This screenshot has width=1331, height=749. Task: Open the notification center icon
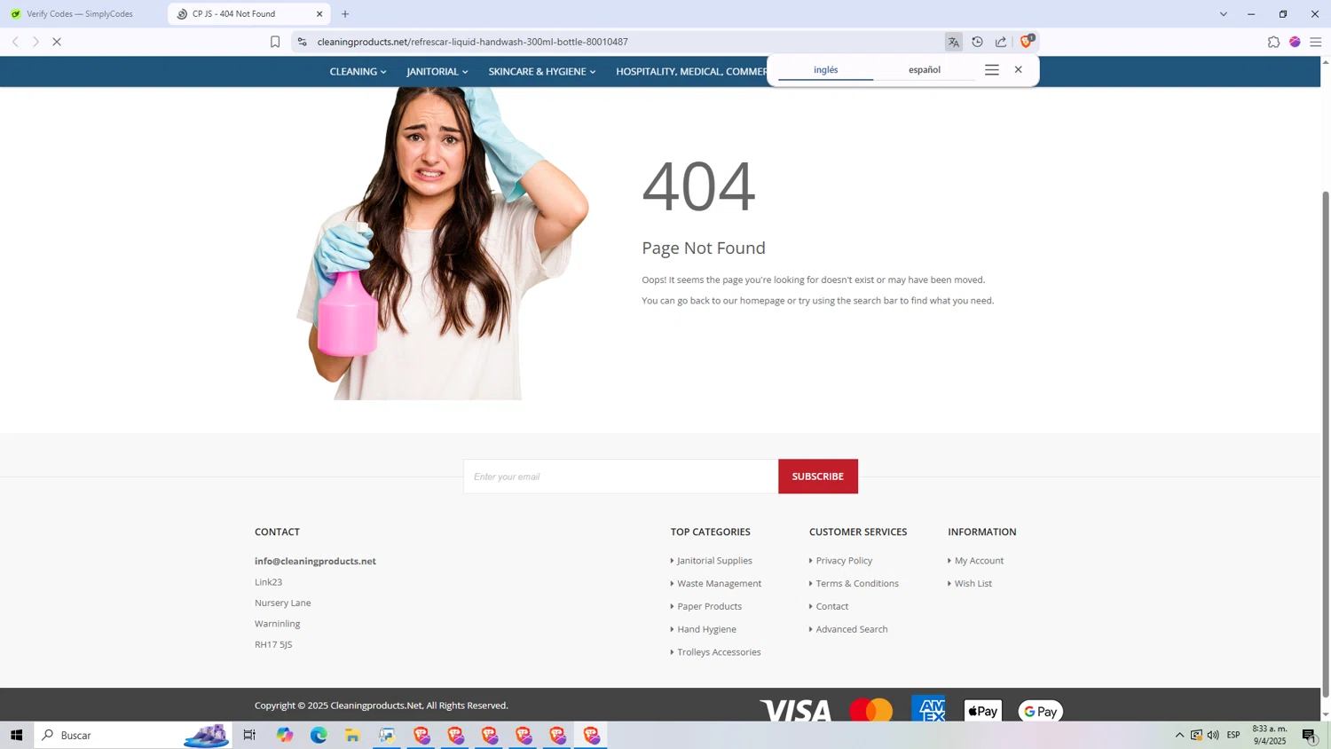tap(1310, 735)
